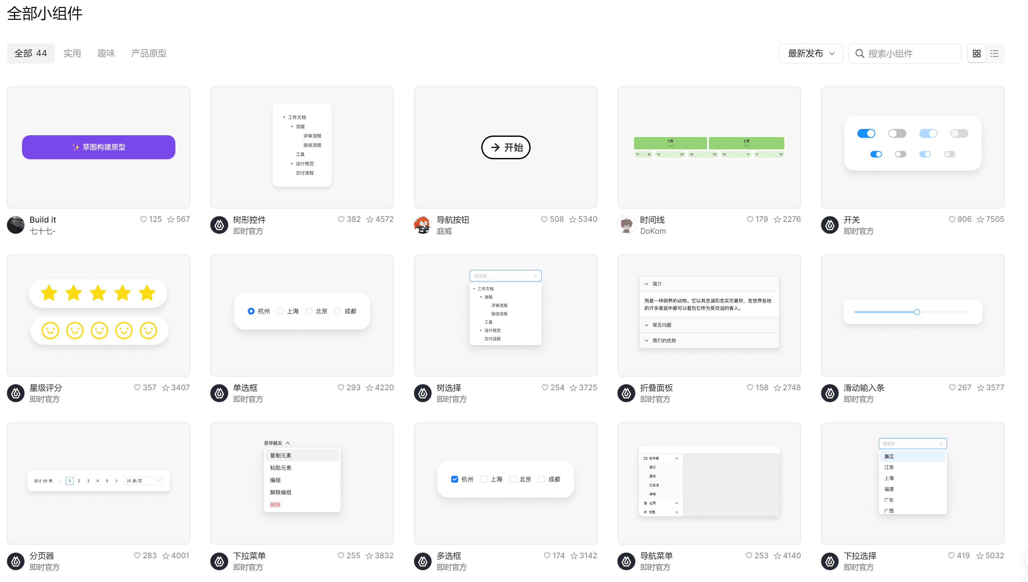Click heart icon for 开关 widget
This screenshot has height=582, width=1028.
[952, 219]
